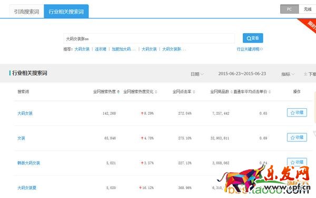The image size is (316, 198).
Task: Switch to 无线 toggle
Action: tap(308, 9)
